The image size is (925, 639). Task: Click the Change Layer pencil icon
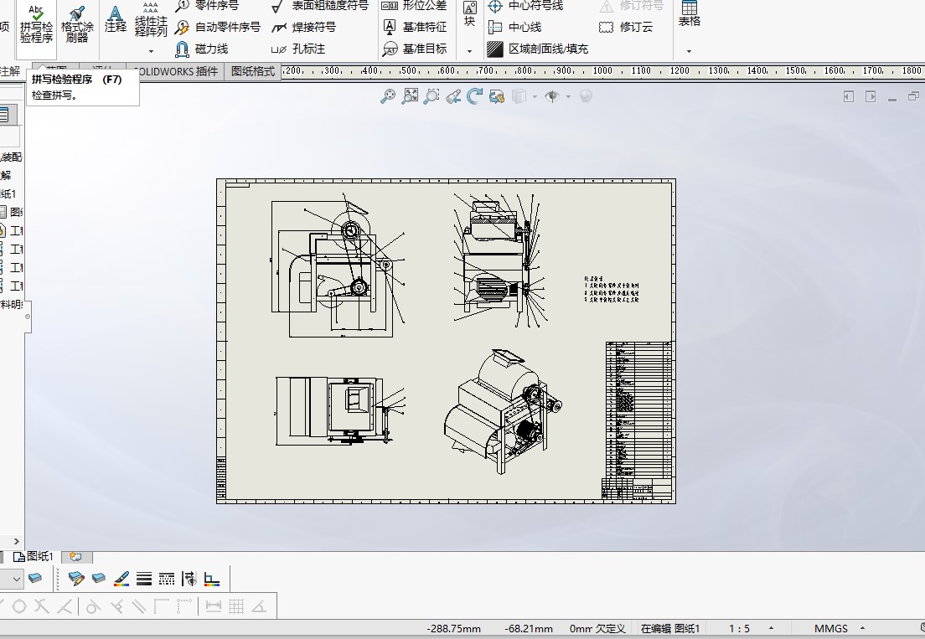point(76,579)
